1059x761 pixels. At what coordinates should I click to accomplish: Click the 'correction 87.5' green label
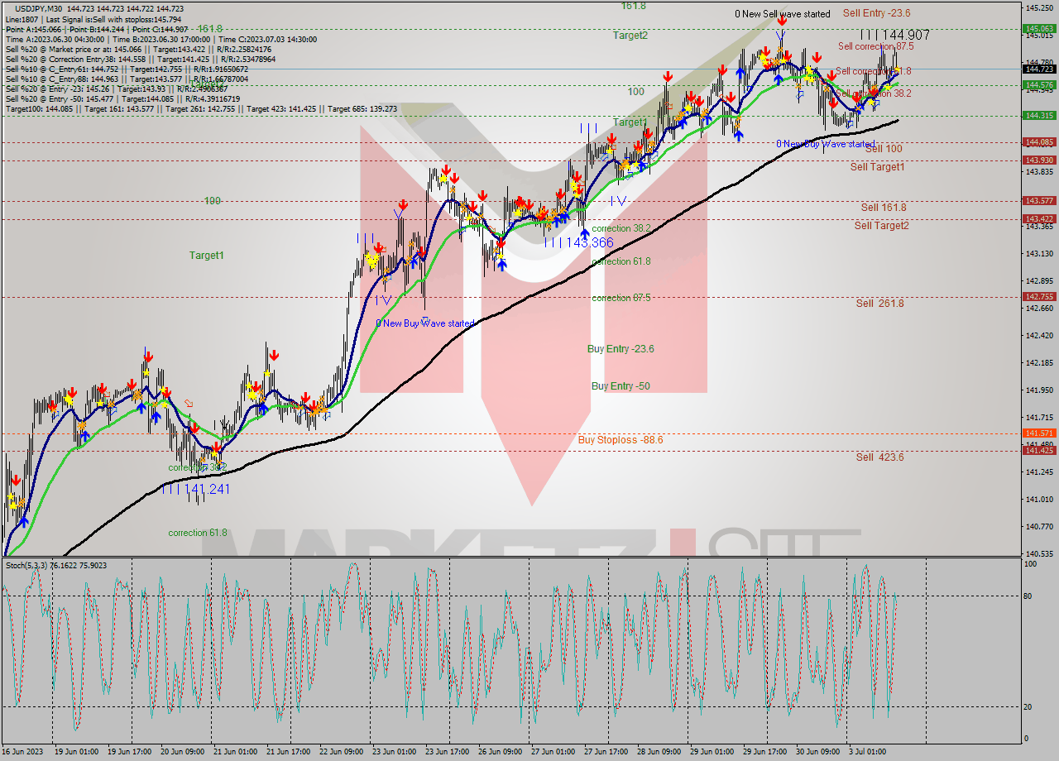pos(621,298)
